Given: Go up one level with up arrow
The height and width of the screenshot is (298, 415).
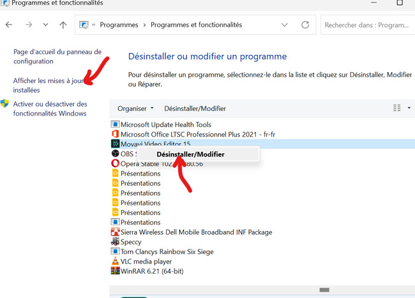Looking at the screenshot, I should (63, 25).
